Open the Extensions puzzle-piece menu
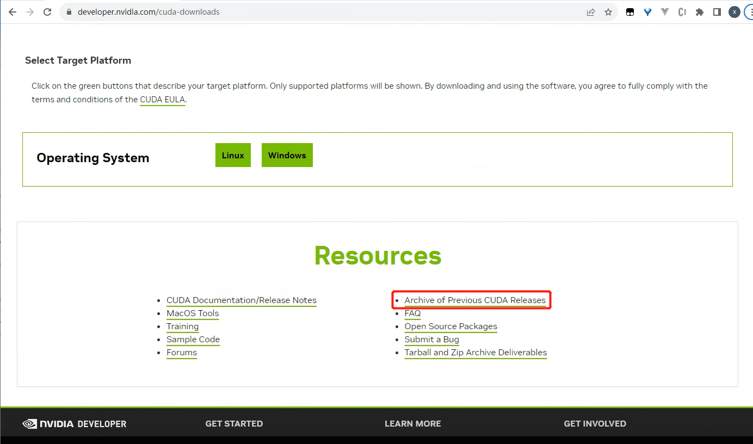The image size is (753, 444). 700,12
